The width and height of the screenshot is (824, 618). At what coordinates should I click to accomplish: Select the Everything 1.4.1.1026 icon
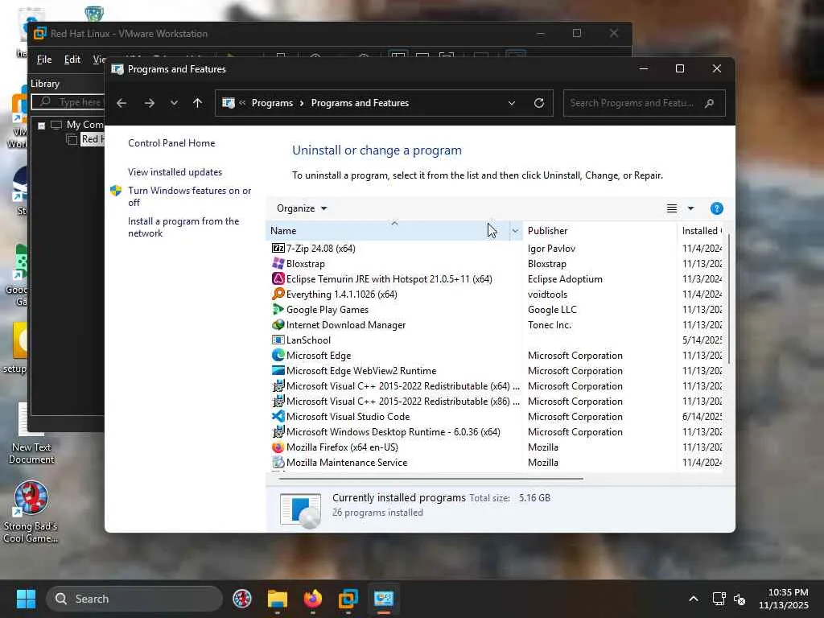(278, 294)
